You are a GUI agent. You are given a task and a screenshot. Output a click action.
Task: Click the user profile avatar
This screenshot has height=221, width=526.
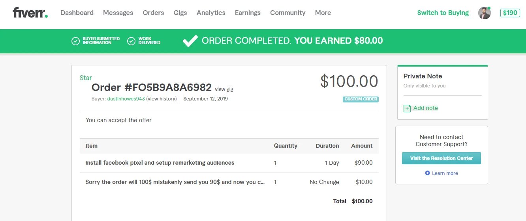coord(484,13)
